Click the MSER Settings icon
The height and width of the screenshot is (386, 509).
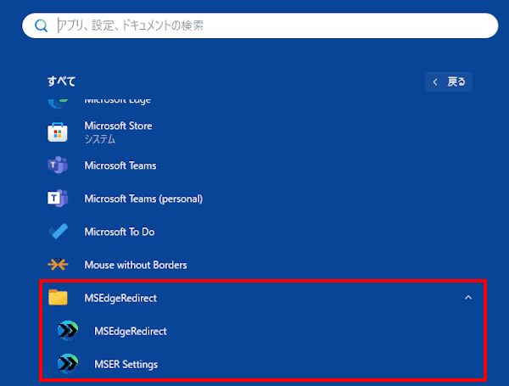[67, 364]
